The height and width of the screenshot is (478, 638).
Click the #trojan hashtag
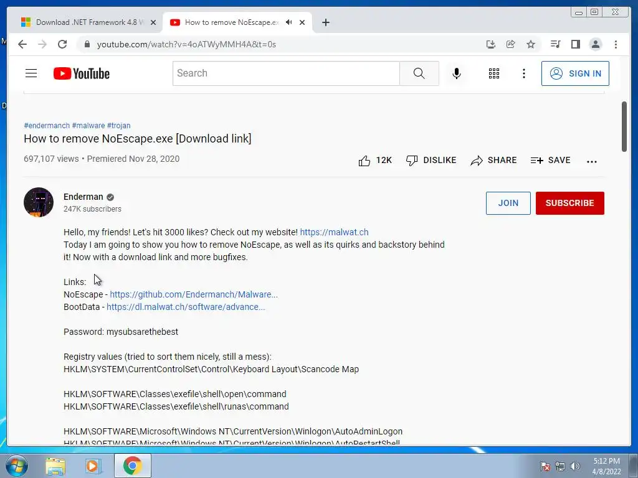click(x=118, y=126)
